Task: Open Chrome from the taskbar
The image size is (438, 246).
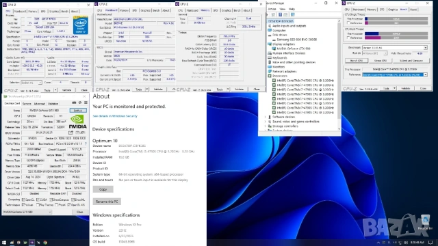Action: (45, 243)
